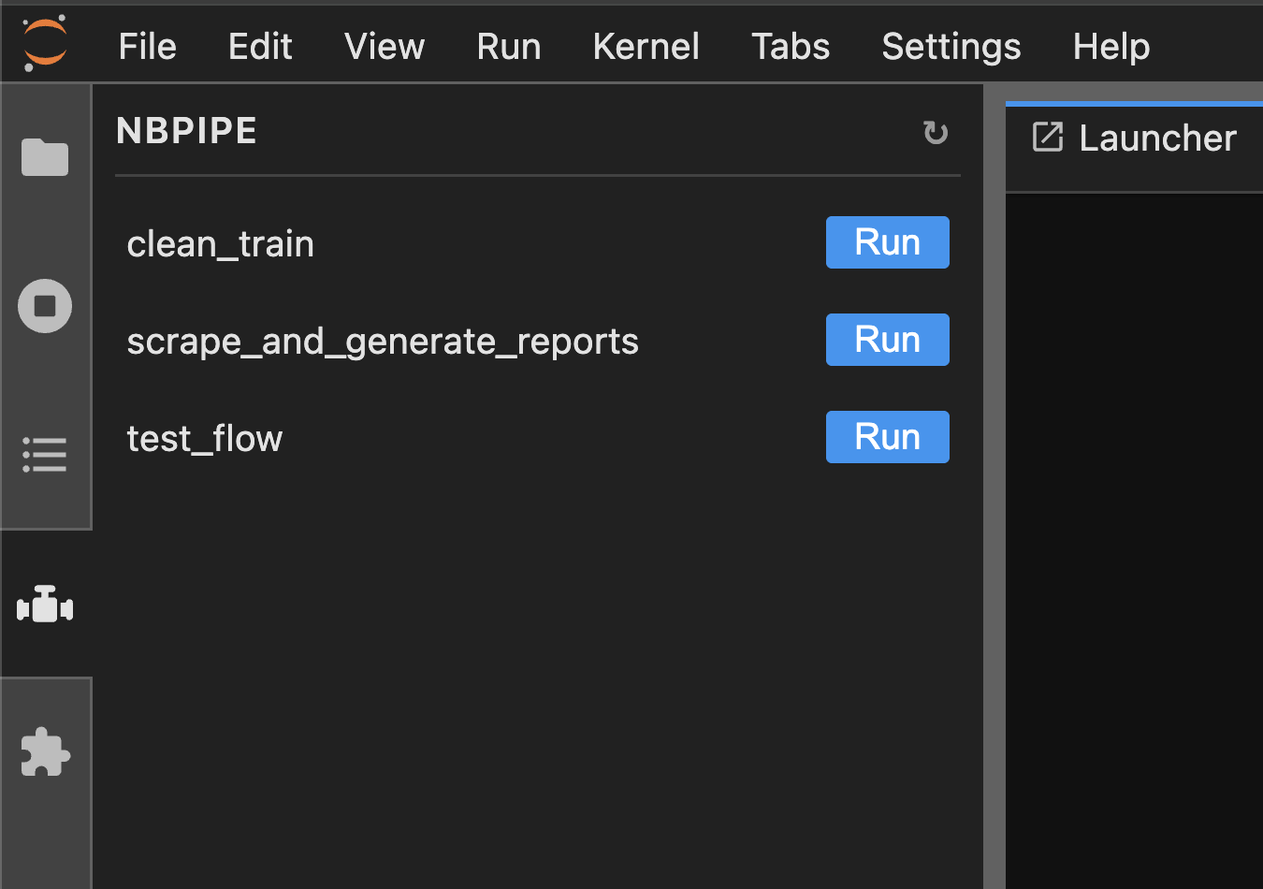Switch to the Launcher tab
This screenshot has width=1263, height=889.
click(x=1134, y=138)
